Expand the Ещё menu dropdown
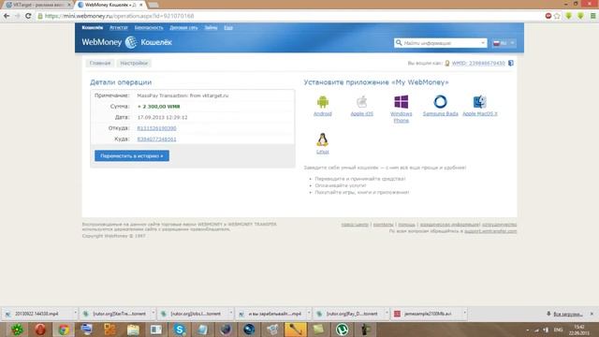Image resolution: width=599 pixels, height=337 pixels. coord(228,27)
